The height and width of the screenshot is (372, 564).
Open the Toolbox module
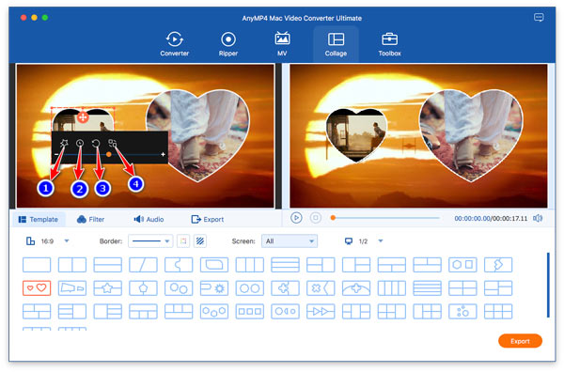pos(389,44)
